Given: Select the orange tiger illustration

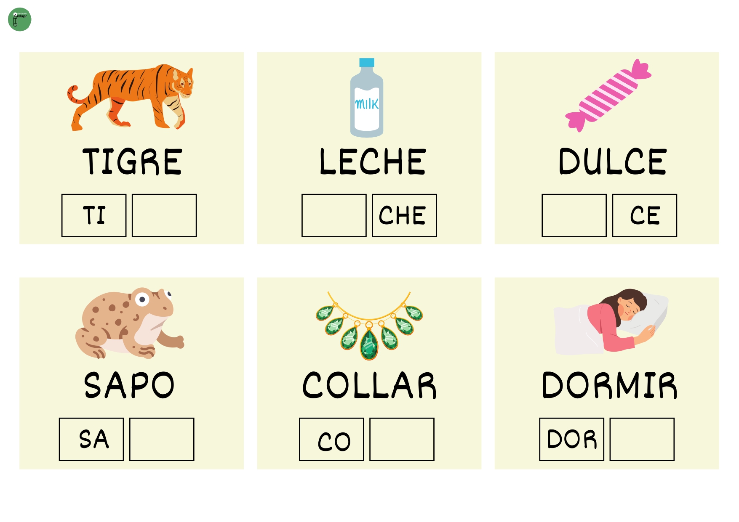Looking at the screenshot, I should [x=131, y=97].
